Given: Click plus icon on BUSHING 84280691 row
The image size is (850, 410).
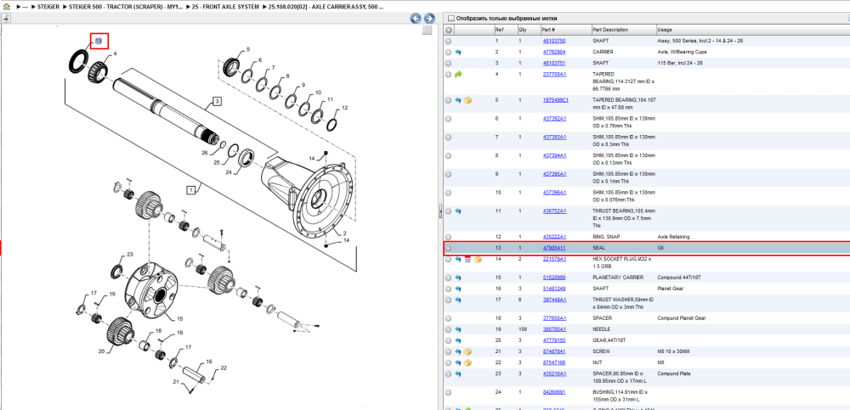Looking at the screenshot, I should click(448, 392).
